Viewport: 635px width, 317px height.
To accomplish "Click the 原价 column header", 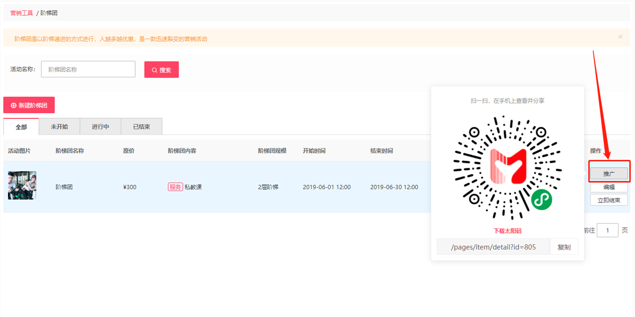I will 129,151.
